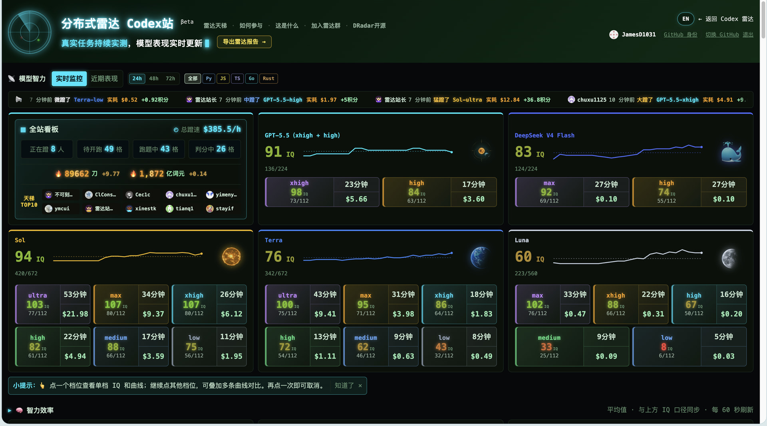Viewport: 767px width, 426px height.
Task: Click the 导出雷达报告 button
Action: click(244, 42)
